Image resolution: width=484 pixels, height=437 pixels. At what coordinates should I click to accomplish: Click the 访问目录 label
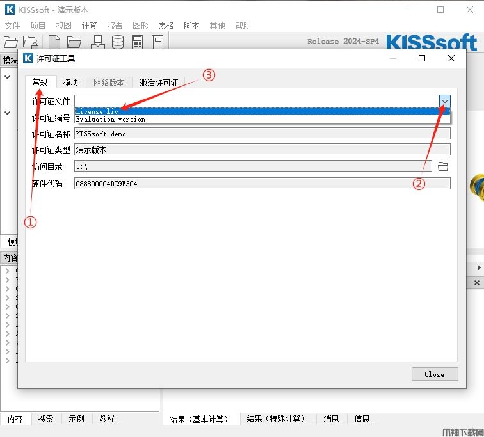coord(47,166)
